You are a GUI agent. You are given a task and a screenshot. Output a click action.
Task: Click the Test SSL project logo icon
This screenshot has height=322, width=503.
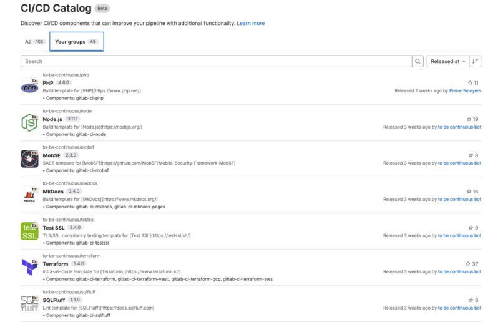click(x=29, y=232)
